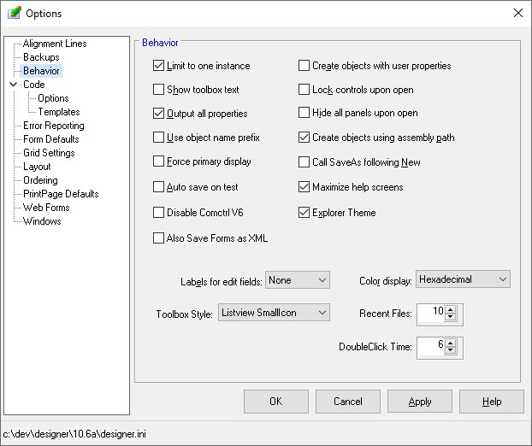Image resolution: width=532 pixels, height=446 pixels.
Task: Uncheck Limit to one instance
Action: pyautogui.click(x=158, y=66)
